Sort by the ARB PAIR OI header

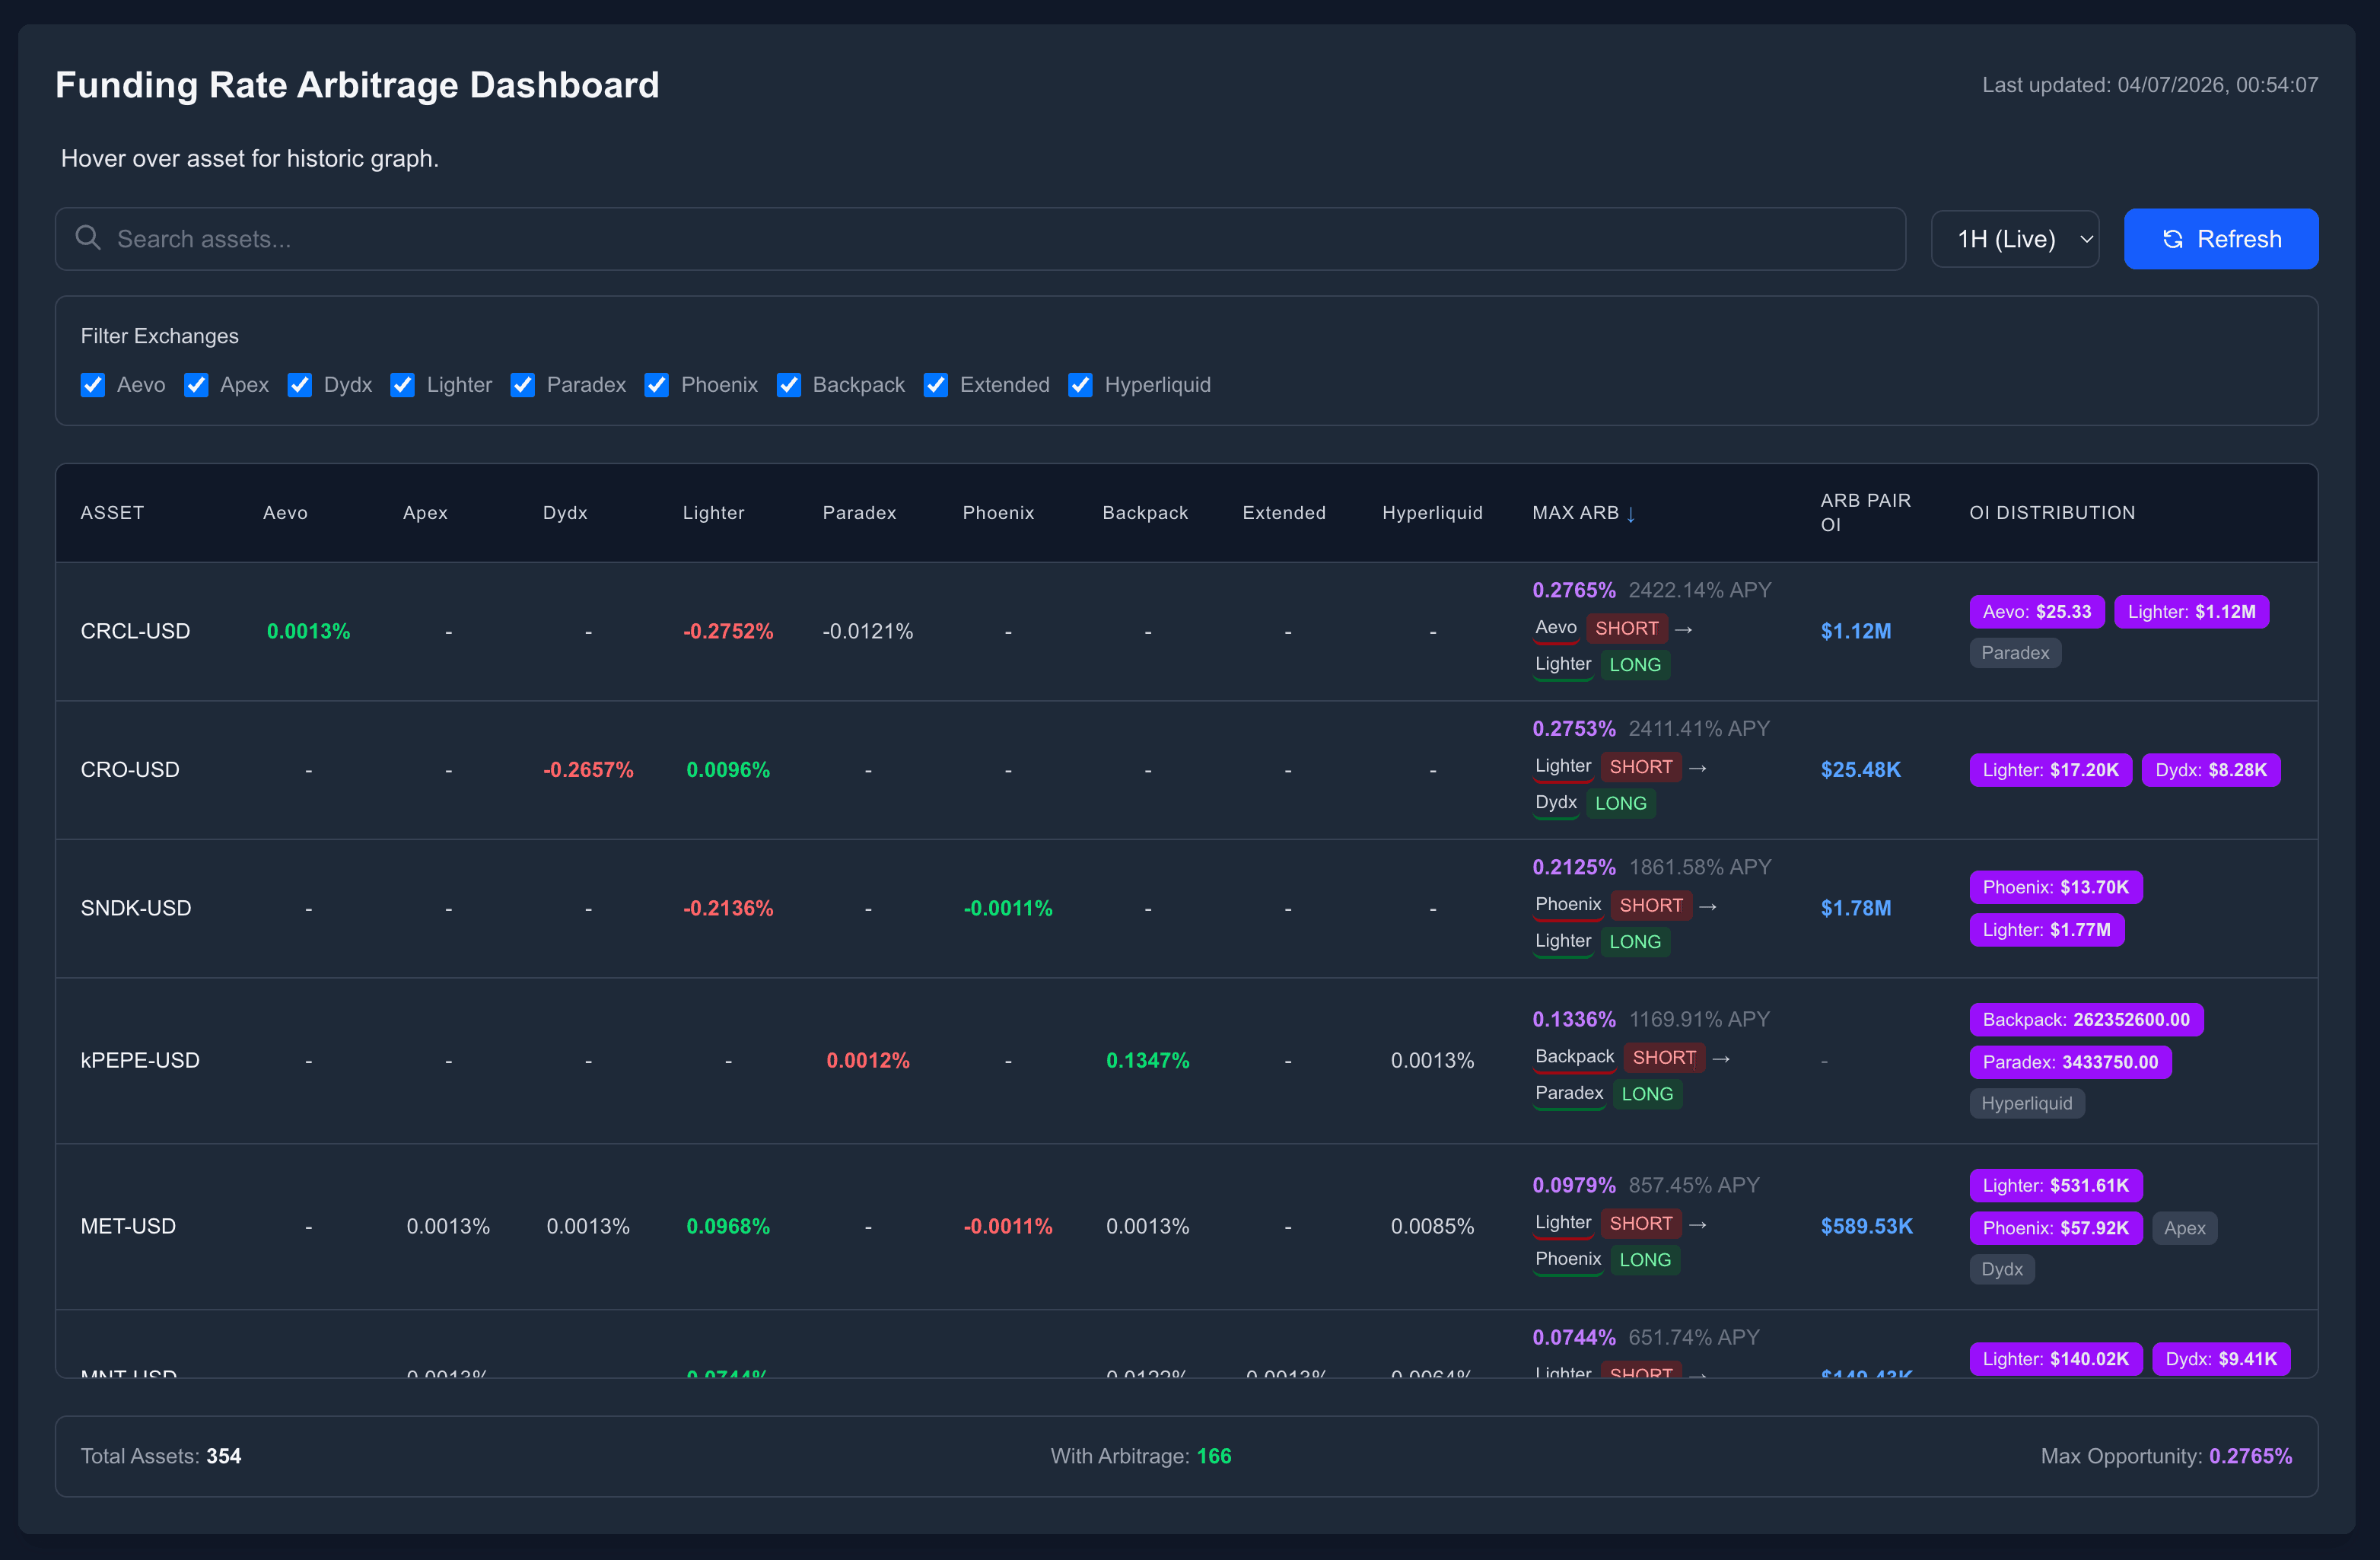[x=1865, y=513]
